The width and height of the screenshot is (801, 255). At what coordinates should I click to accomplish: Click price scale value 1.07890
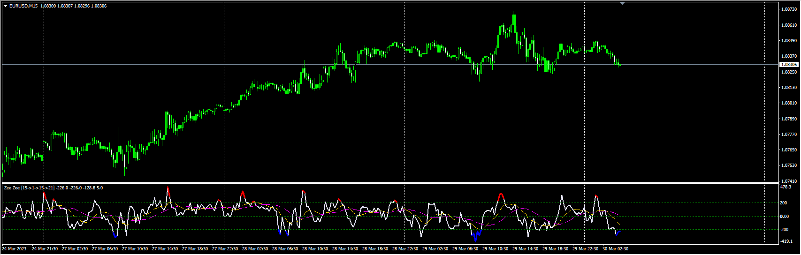(789, 119)
